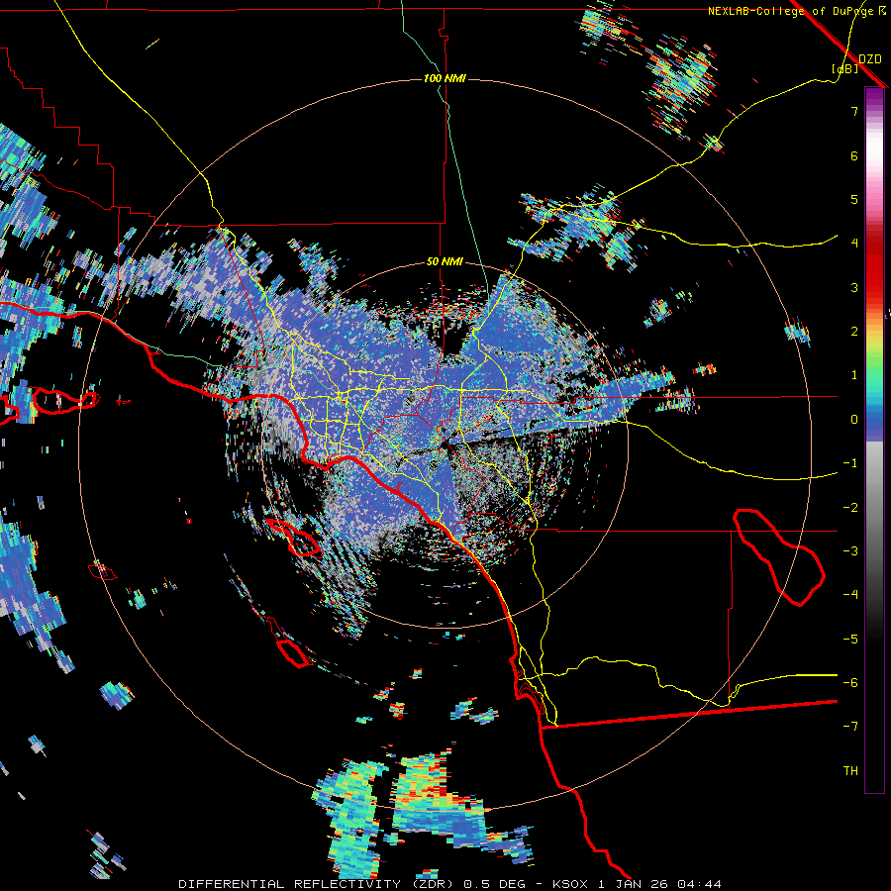The width and height of the screenshot is (891, 891).
Task: Click the 6 value on color scale
Action: [x=854, y=155]
